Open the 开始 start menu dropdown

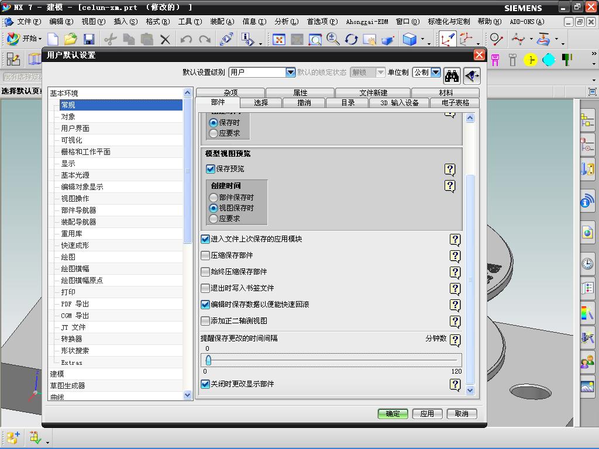click(x=24, y=39)
